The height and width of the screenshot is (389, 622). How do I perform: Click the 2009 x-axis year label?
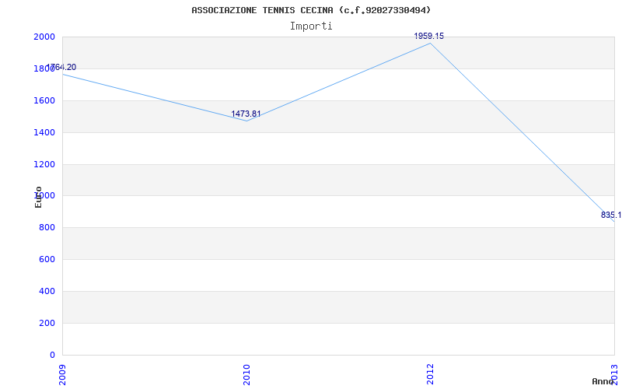coord(62,373)
